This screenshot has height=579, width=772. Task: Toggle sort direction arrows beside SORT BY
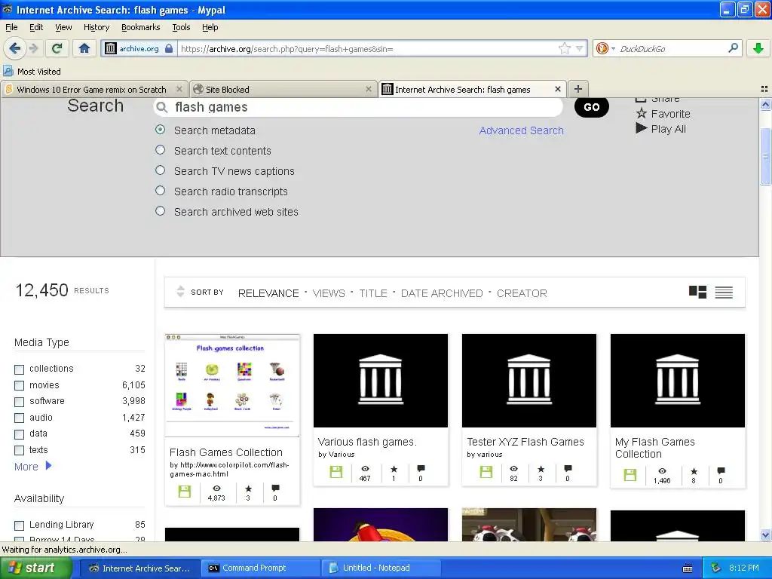tap(181, 292)
